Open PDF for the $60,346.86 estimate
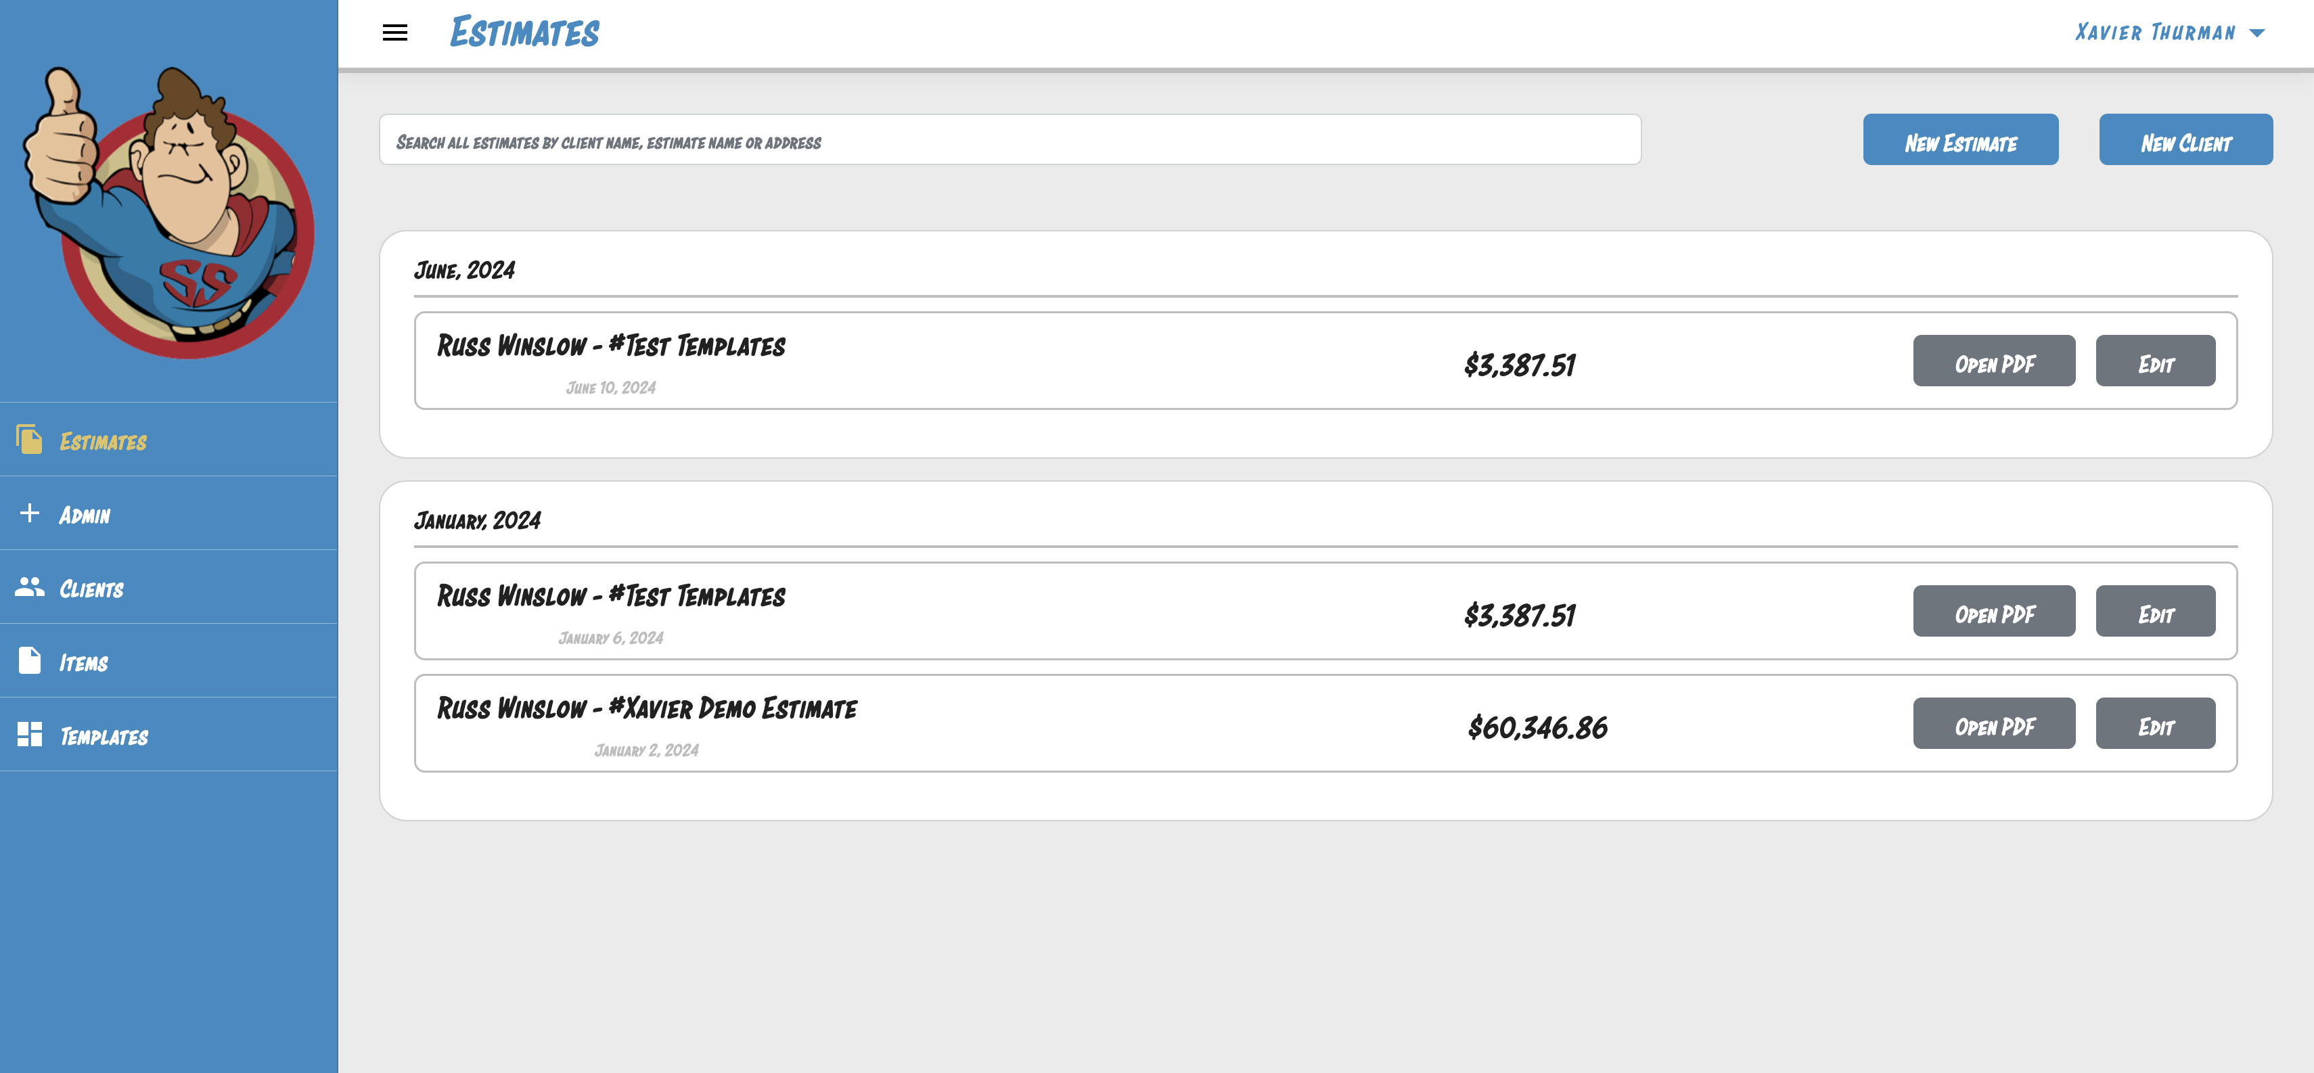This screenshot has width=2314, height=1073. pos(1993,724)
